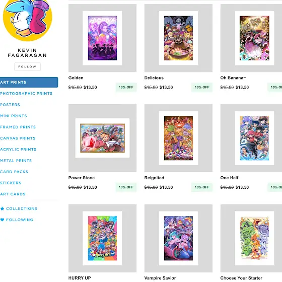This screenshot has height=282, width=282.
Task: Open Canvas Prints in the sidebar
Action: (18, 138)
